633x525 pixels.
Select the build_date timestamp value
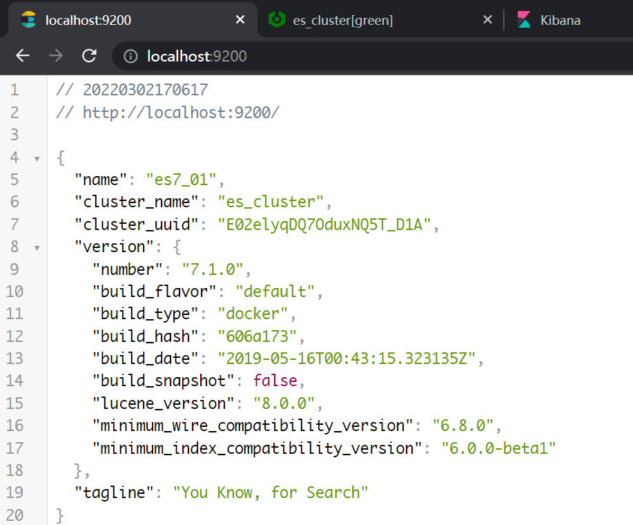[x=347, y=359]
